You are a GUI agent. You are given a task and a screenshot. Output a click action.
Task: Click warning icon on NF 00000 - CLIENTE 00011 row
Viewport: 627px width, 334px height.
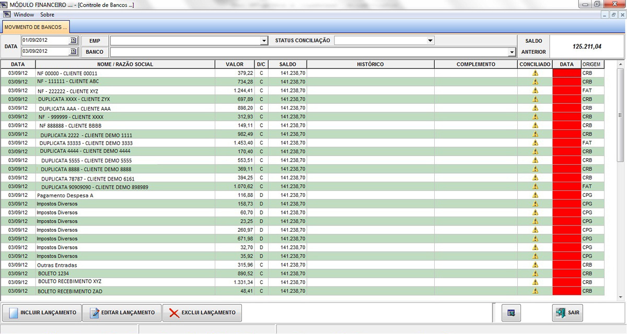coord(535,73)
